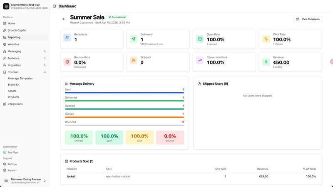The width and height of the screenshot is (333, 187).
Task: Click the €25.00 revenue cell
Action: (263, 176)
